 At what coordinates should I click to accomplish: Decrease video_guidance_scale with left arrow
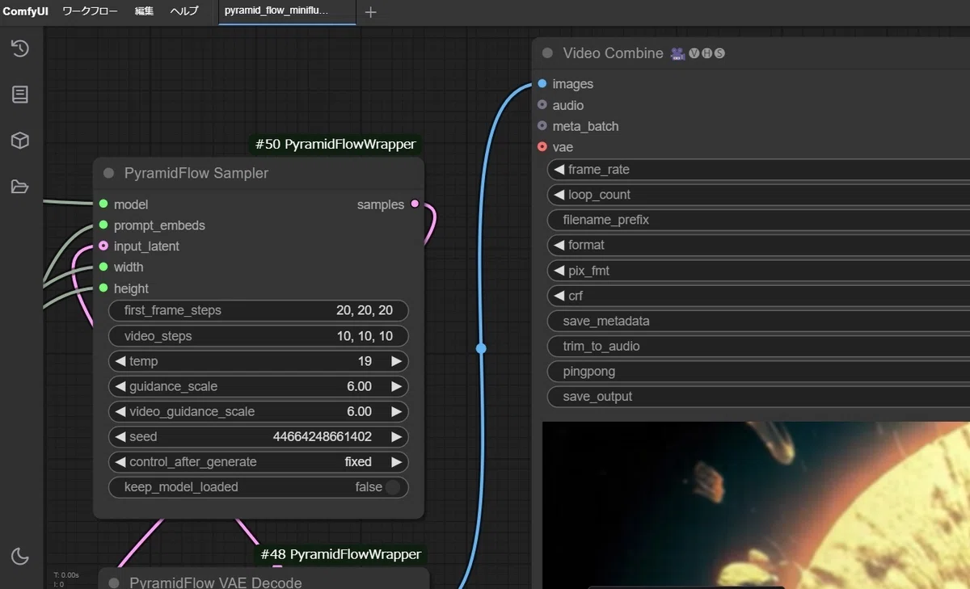(x=120, y=411)
